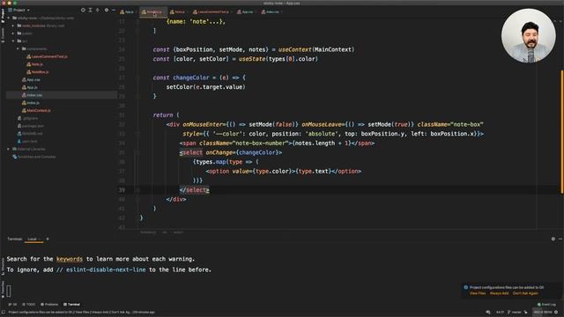Click View Files in the Git notification

coord(478,293)
